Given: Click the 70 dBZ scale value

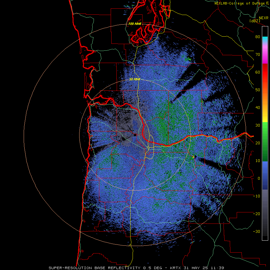Looking at the screenshot, I should 258,55.
